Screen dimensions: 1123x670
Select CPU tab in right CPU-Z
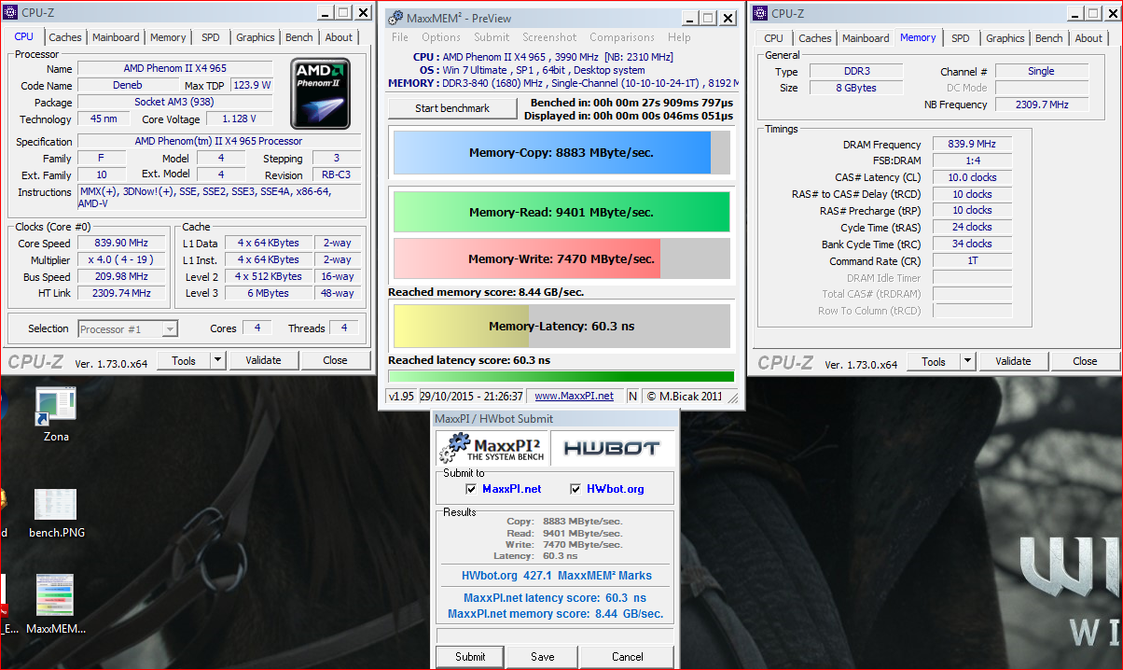click(773, 38)
